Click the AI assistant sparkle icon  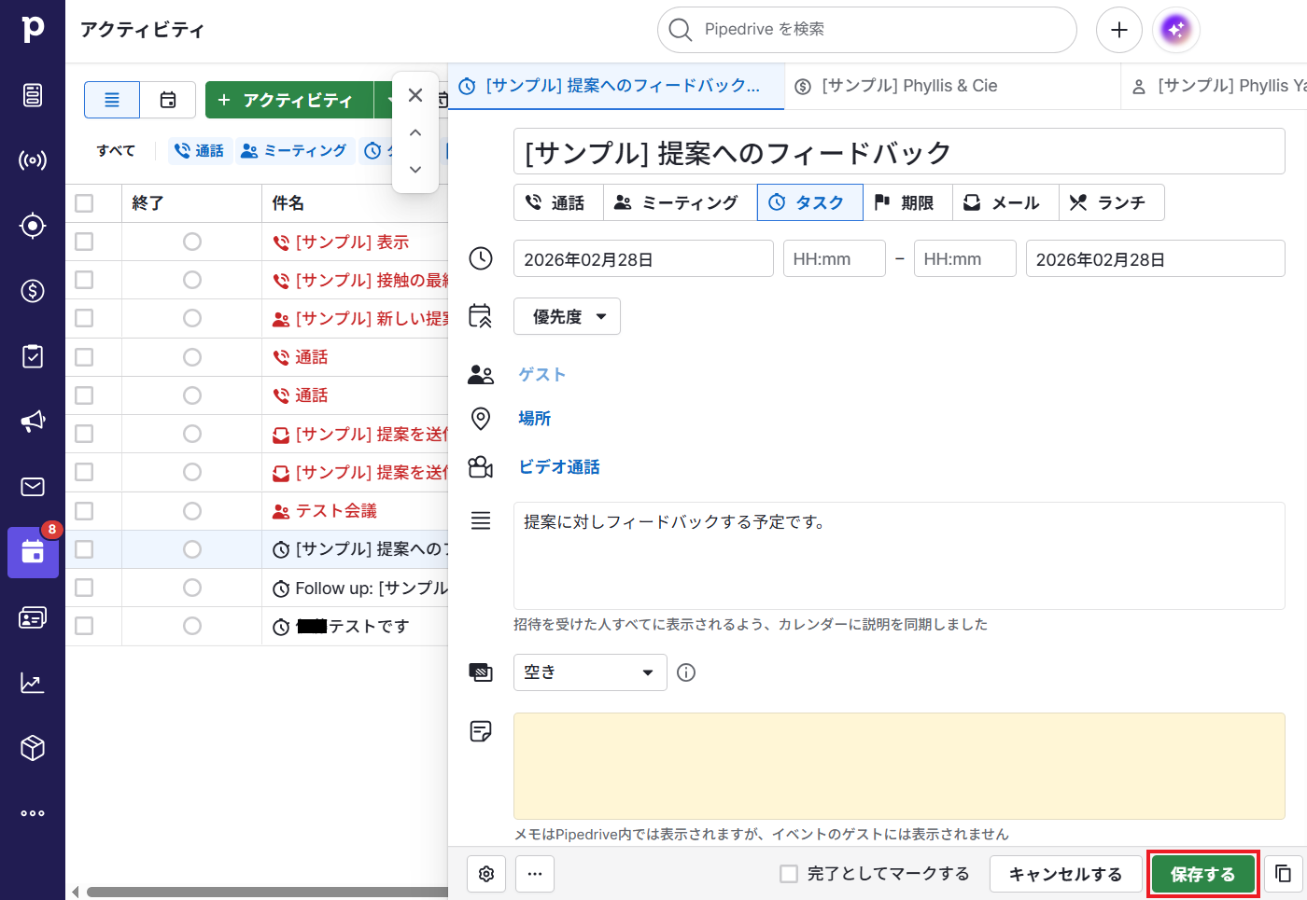click(1175, 30)
